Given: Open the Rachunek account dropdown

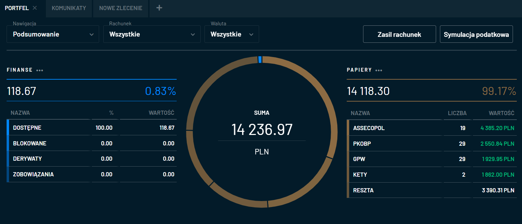Looking at the screenshot, I should click(152, 34).
